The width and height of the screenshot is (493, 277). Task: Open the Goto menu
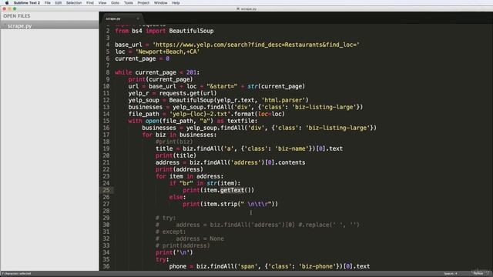[x=115, y=3]
